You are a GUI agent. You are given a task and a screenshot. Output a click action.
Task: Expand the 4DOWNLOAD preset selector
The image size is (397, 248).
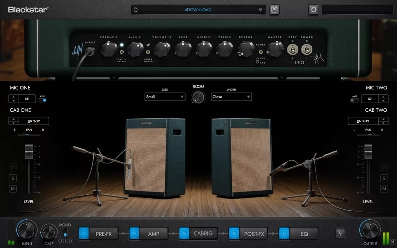tap(198, 10)
